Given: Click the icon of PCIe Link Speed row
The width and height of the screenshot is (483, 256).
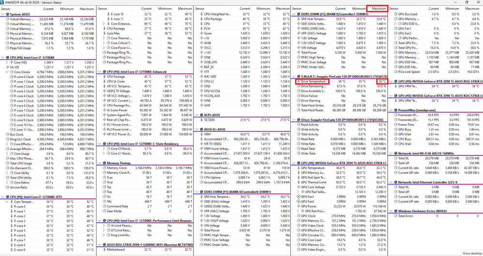Looking at the screenshot, I should point(395,72).
